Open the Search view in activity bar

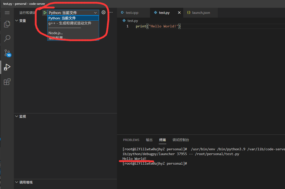(7, 38)
